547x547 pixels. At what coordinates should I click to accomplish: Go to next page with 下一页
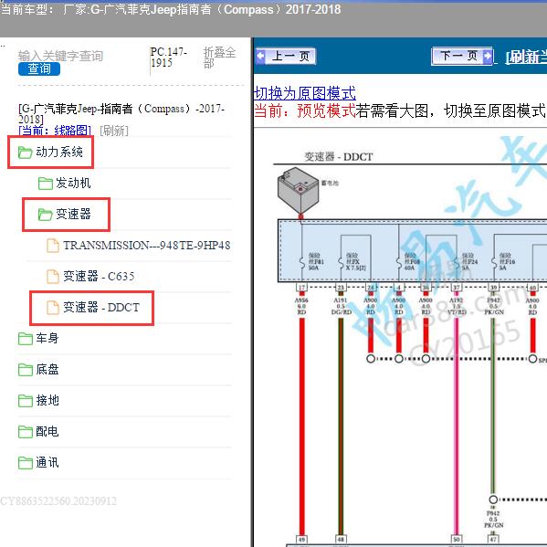[x=462, y=56]
